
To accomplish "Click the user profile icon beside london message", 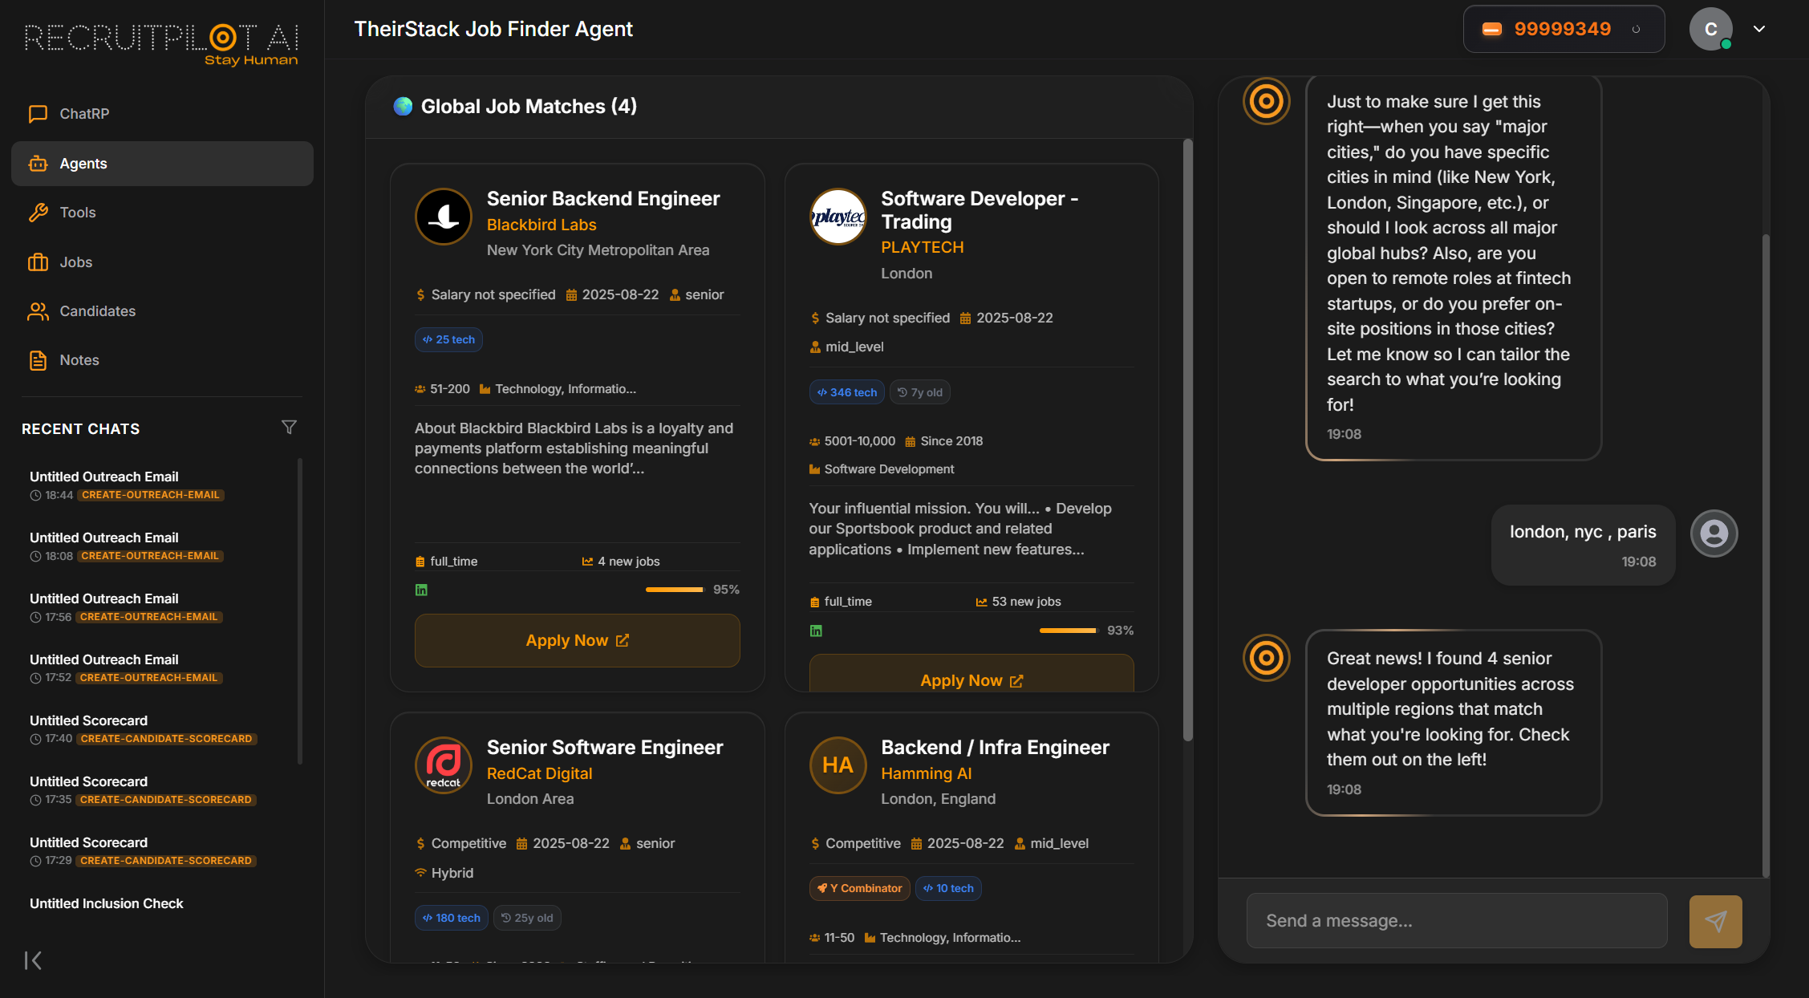I will pyautogui.click(x=1714, y=533).
